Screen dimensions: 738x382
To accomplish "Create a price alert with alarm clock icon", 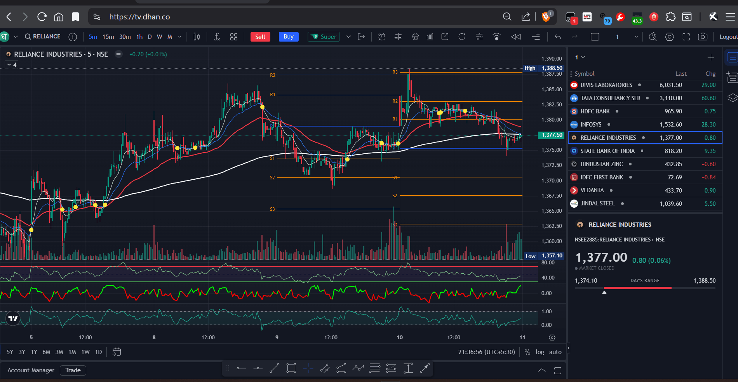I will tap(381, 37).
